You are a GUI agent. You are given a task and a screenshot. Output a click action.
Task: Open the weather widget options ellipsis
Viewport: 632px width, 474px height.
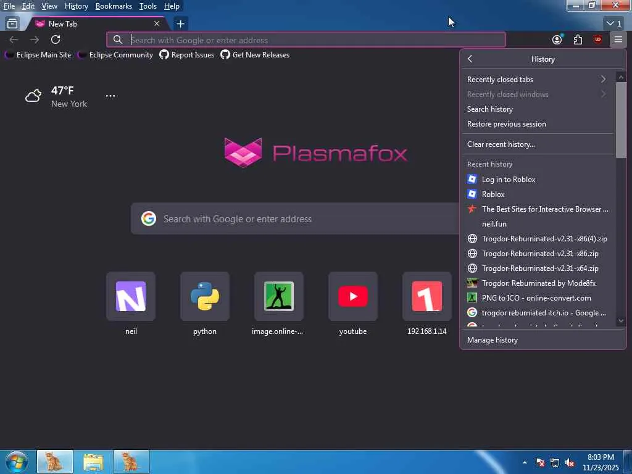[110, 96]
